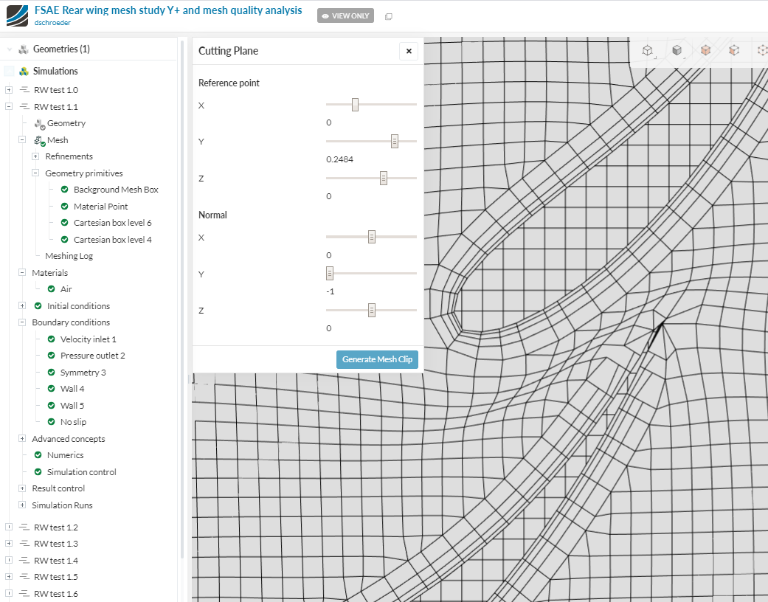Click Normal Z slider handle
Viewport: 768px width, 602px height.
pyautogui.click(x=372, y=310)
